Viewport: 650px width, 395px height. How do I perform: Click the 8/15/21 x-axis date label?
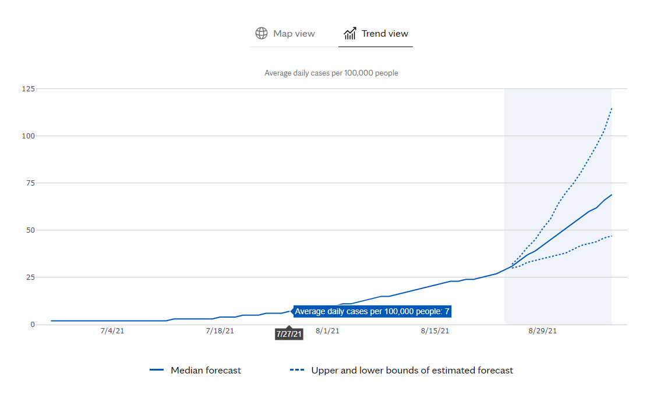coord(434,331)
